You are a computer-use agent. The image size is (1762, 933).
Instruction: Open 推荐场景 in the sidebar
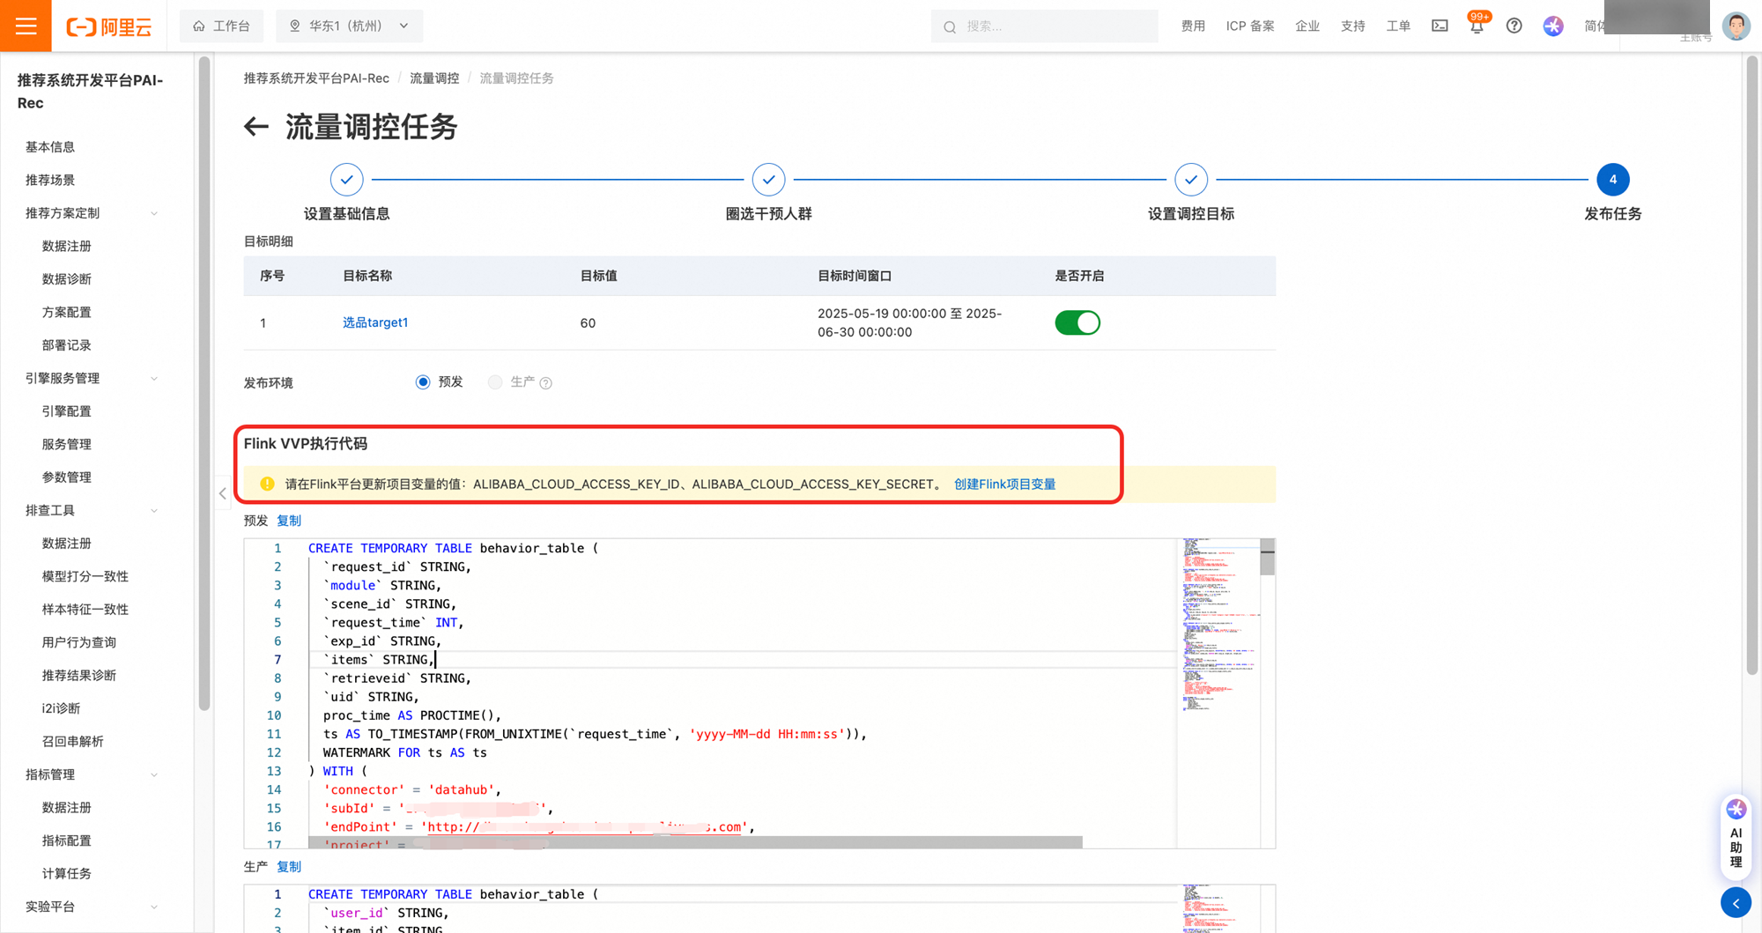50,180
